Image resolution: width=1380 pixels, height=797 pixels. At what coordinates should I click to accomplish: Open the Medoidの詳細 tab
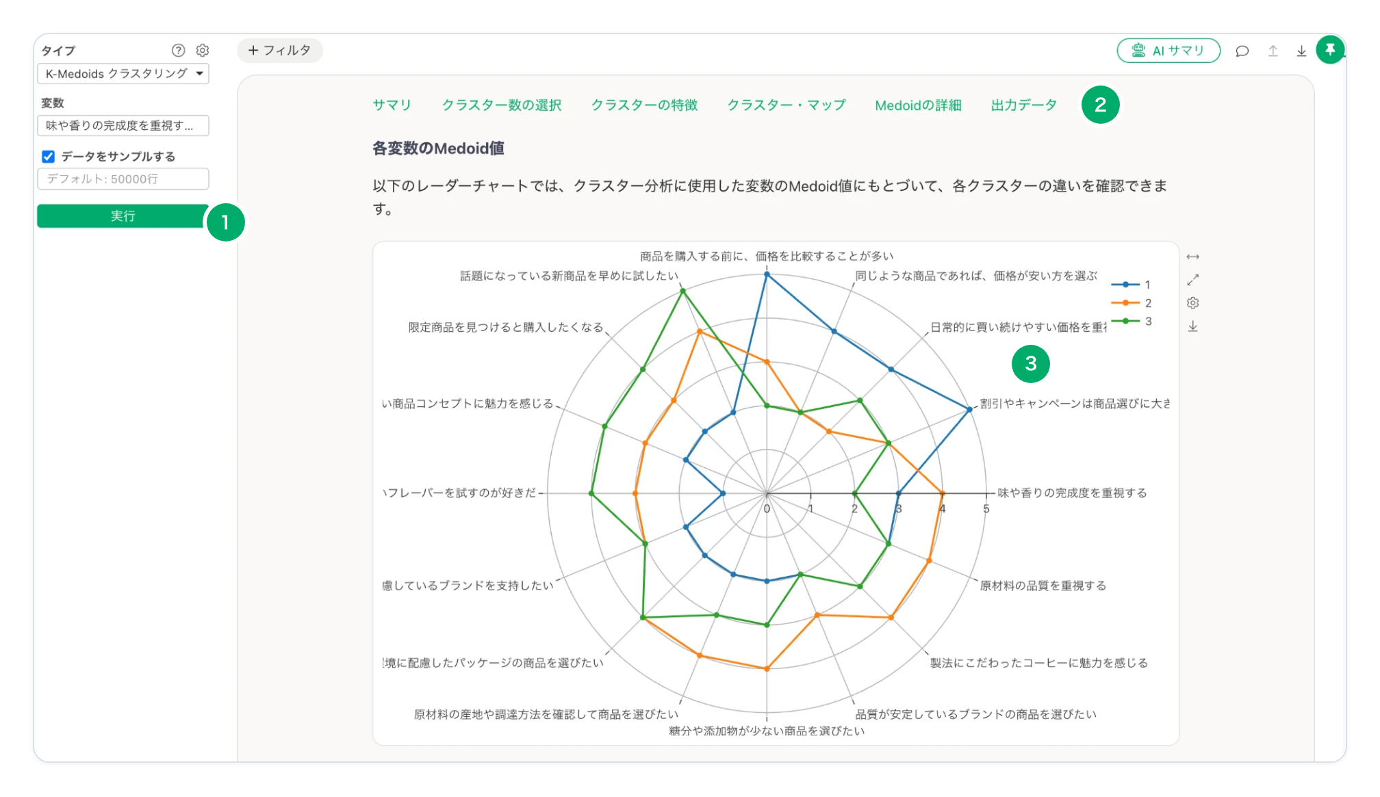(x=918, y=105)
